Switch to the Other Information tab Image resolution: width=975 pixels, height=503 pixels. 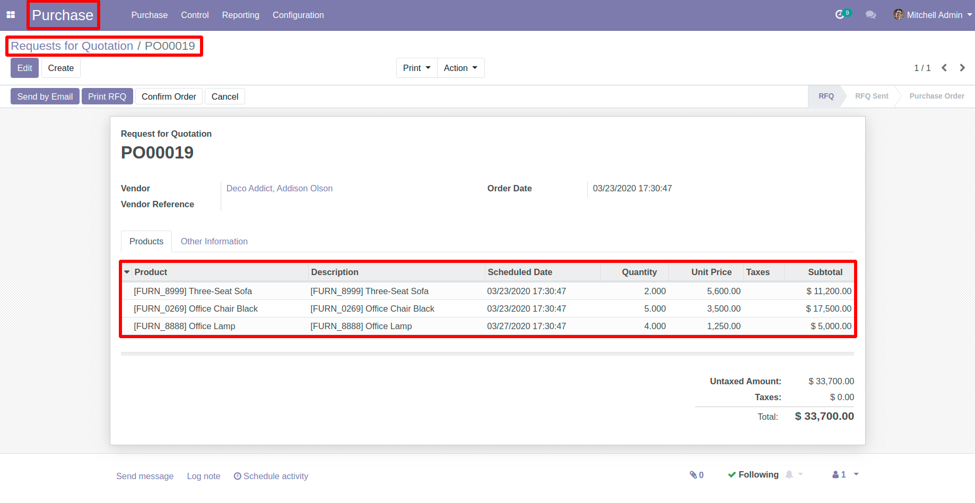click(214, 241)
